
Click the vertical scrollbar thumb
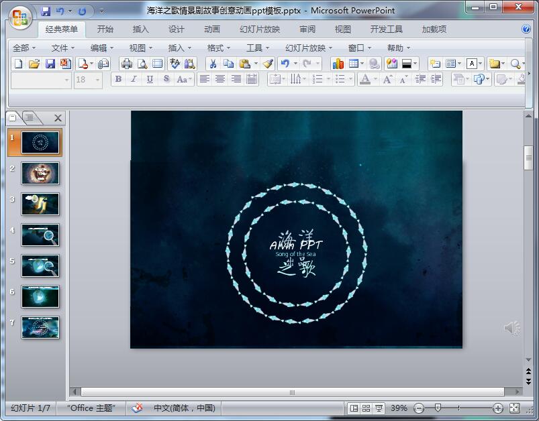pyautogui.click(x=529, y=158)
